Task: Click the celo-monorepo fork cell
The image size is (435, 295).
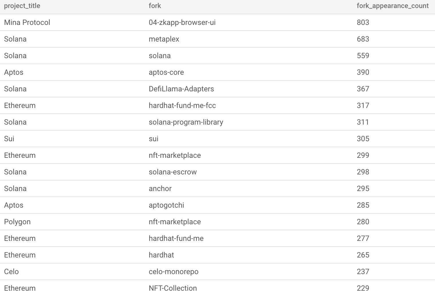Action: click(x=173, y=272)
